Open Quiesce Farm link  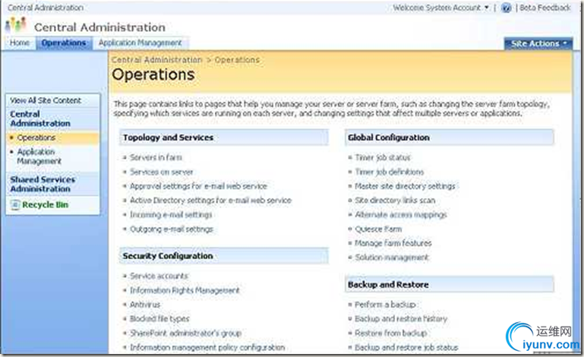[x=378, y=229]
